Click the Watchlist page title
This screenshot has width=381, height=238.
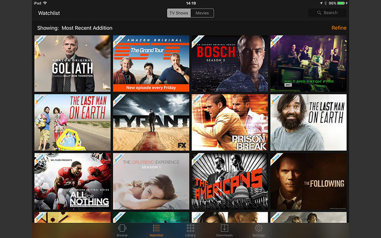point(49,13)
